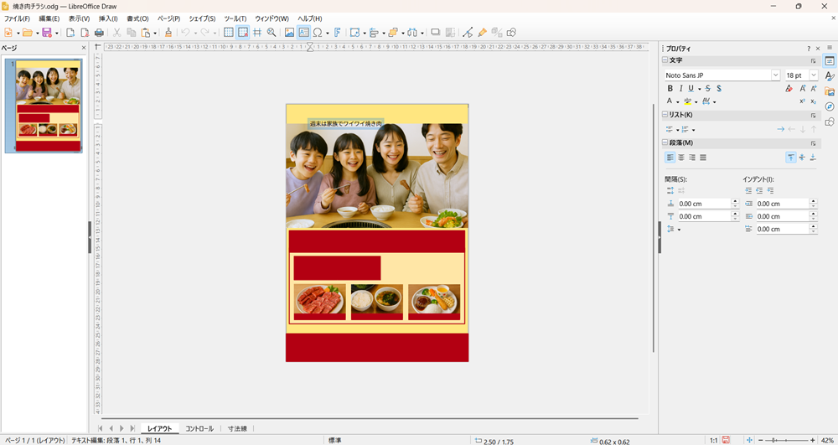Image resolution: width=838 pixels, height=445 pixels.
Task: Set paragraph Justified alignment in sidebar
Action: pyautogui.click(x=703, y=158)
